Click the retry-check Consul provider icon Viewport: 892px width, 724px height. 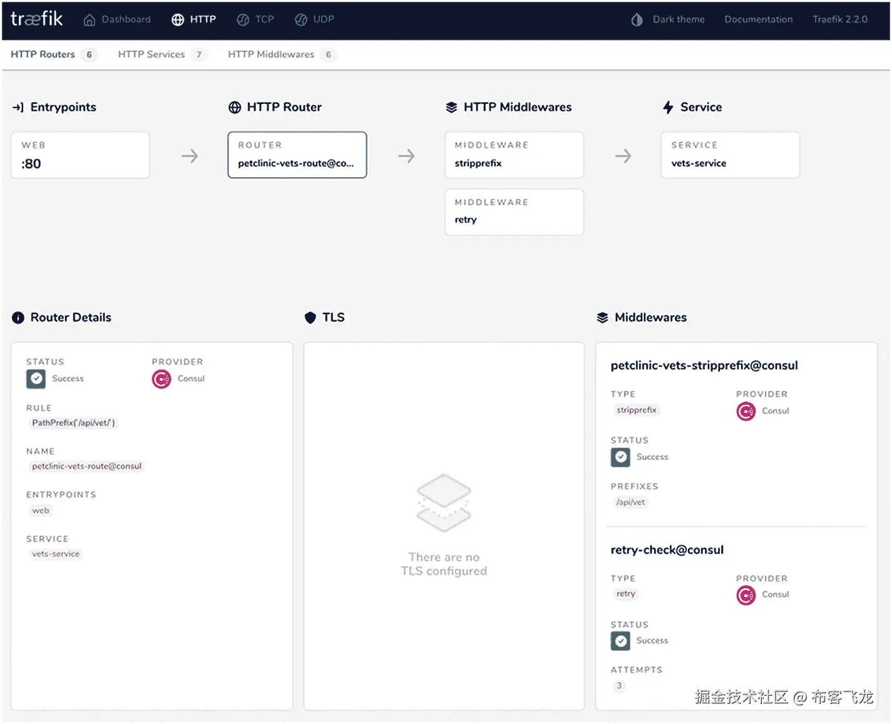click(x=746, y=595)
